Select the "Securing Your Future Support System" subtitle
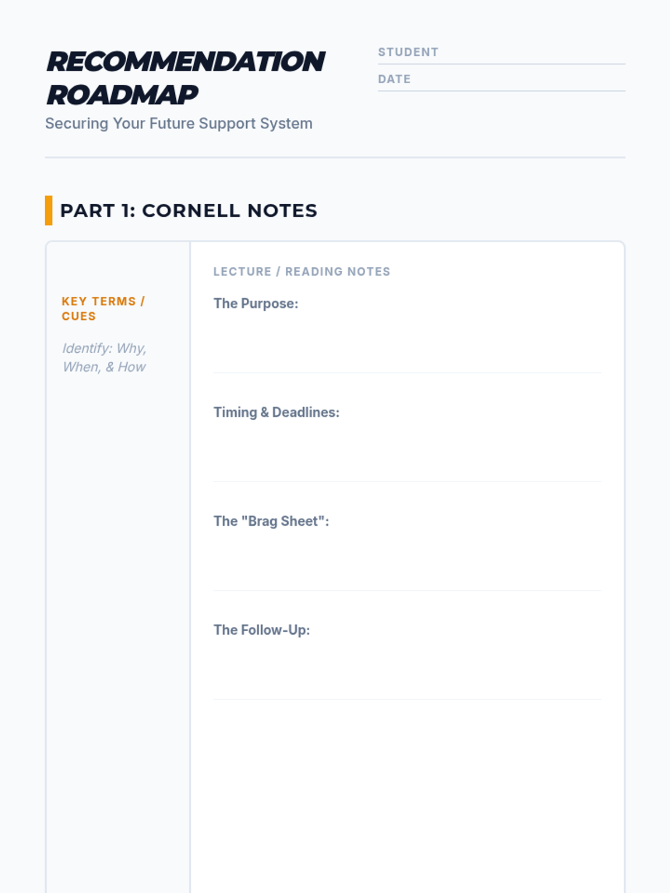The width and height of the screenshot is (670, 893). tap(179, 123)
